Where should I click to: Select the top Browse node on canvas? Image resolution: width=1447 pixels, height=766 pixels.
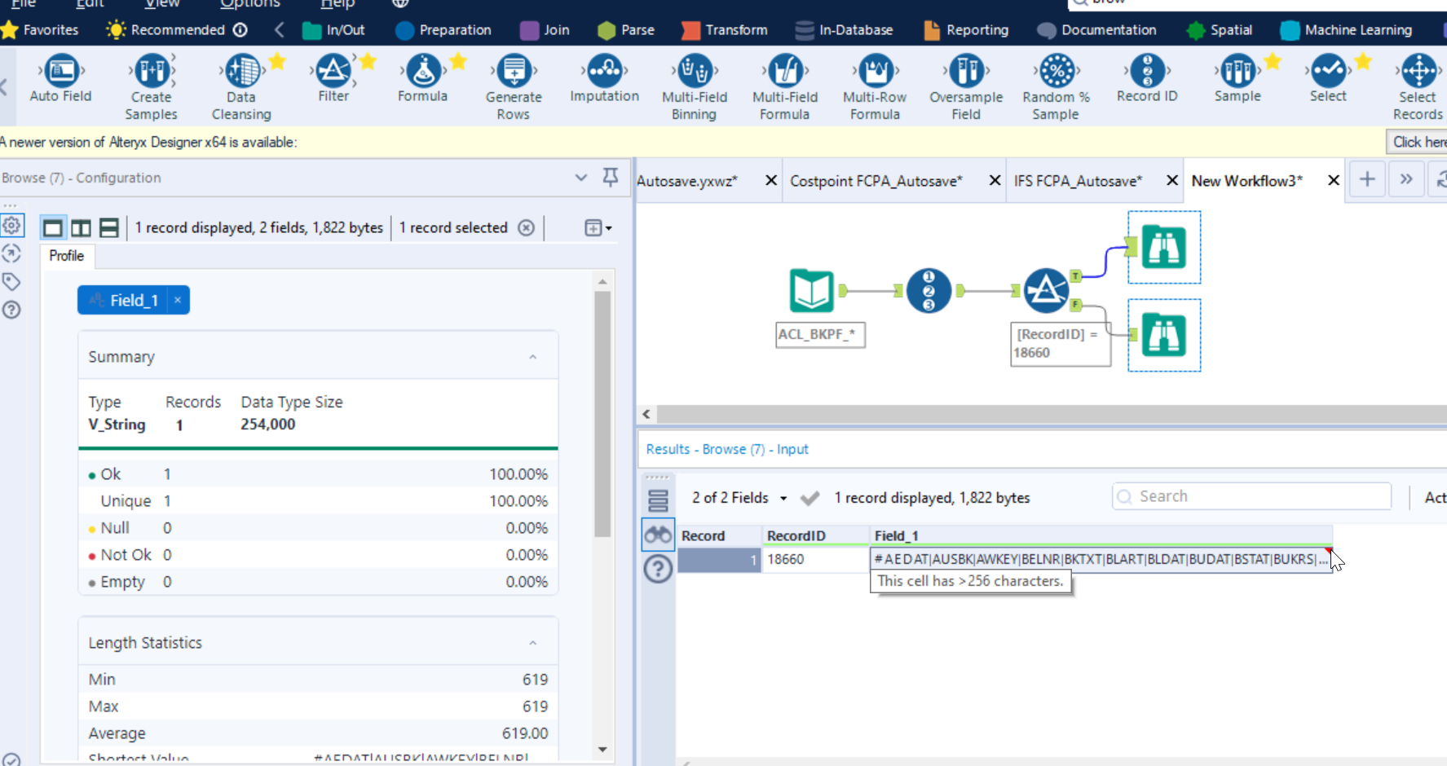pos(1163,247)
